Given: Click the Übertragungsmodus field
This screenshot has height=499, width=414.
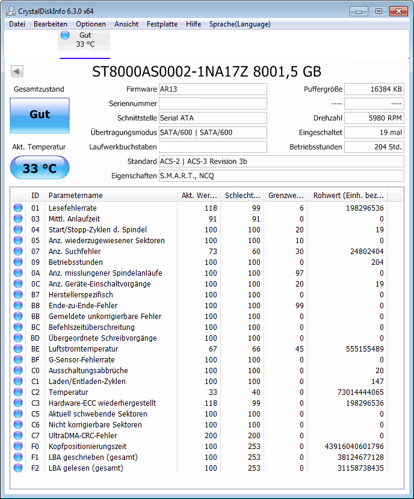Looking at the screenshot, I should coord(213,132).
